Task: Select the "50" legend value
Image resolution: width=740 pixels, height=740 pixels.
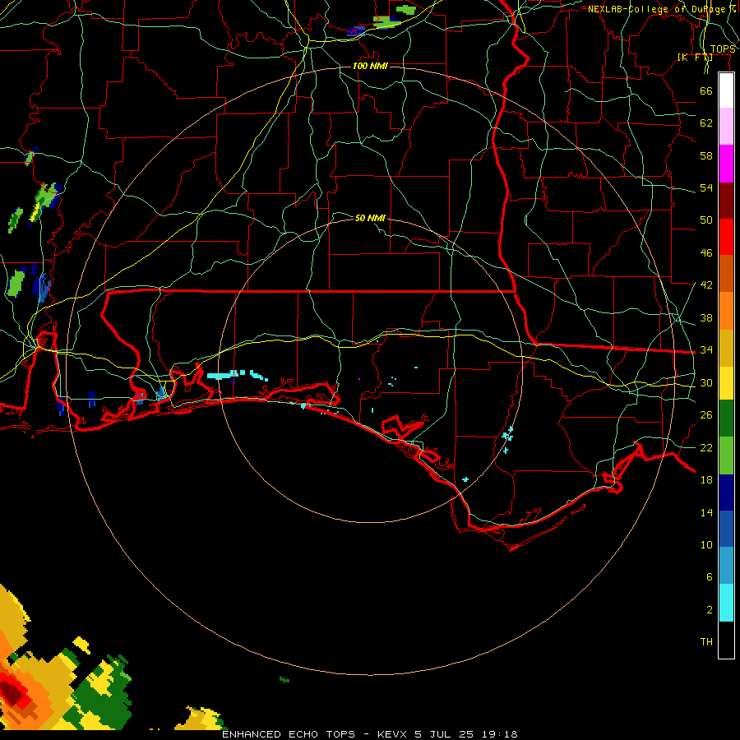Action: coord(706,220)
